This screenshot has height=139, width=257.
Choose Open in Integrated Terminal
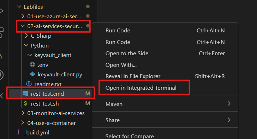(141, 88)
